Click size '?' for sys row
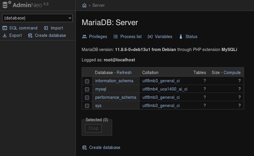The width and height of the screenshot is (254, 156). click(240, 106)
